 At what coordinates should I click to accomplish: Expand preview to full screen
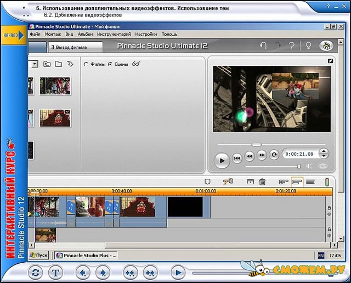[x=330, y=61]
